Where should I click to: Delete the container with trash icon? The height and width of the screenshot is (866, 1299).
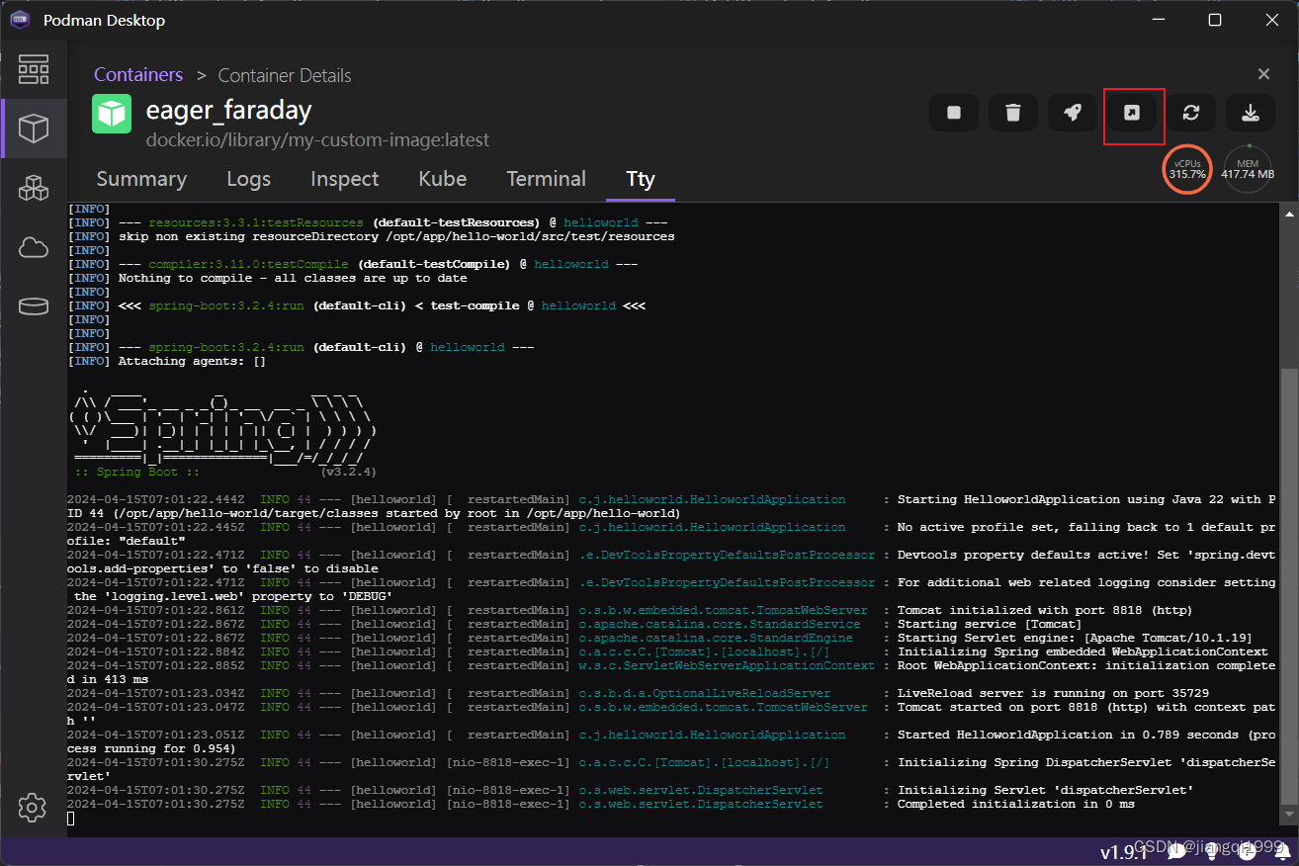click(x=1013, y=113)
